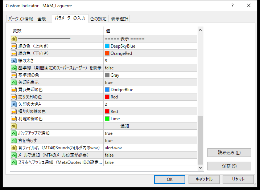Click the string icon beside 音ファイル名

coord(14,148)
